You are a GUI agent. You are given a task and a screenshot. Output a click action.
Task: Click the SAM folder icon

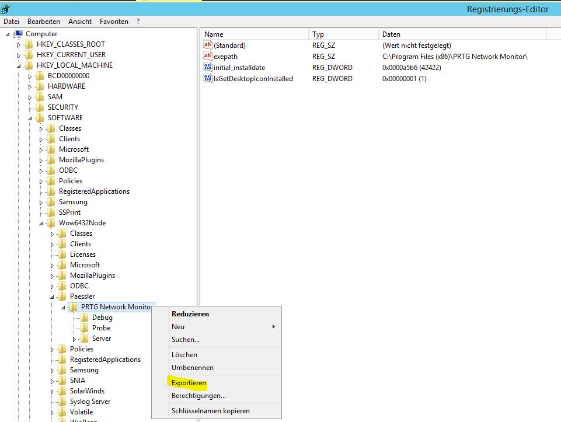pyautogui.click(x=40, y=97)
